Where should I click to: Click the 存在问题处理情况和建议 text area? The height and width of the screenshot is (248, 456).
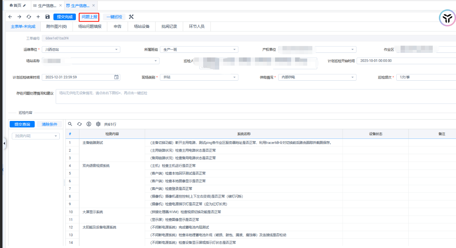[x=250, y=96]
